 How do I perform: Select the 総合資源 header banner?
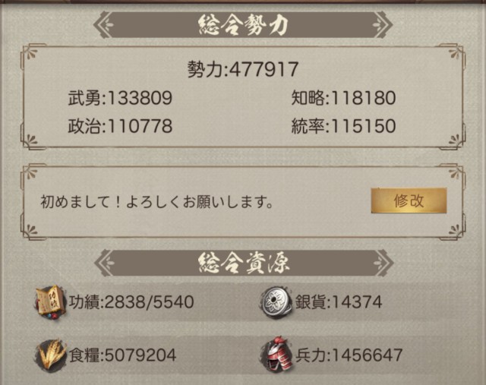[244, 264]
